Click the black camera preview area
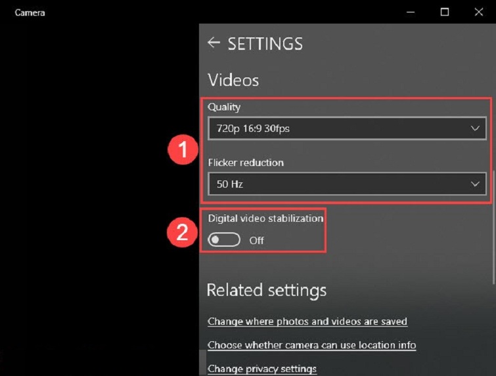Image resolution: width=496 pixels, height=376 pixels. coord(99,197)
